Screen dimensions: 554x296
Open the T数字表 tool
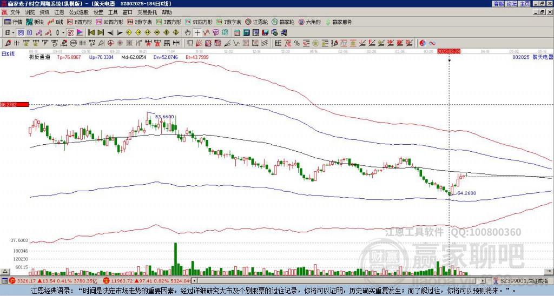229,22
